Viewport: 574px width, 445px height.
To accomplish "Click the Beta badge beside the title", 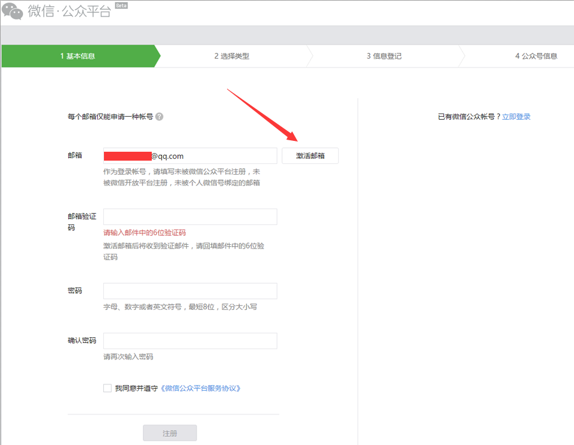I will [121, 5].
